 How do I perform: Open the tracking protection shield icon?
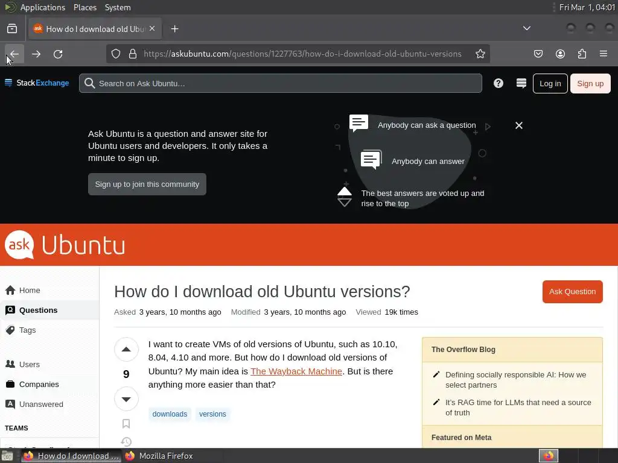click(x=115, y=54)
